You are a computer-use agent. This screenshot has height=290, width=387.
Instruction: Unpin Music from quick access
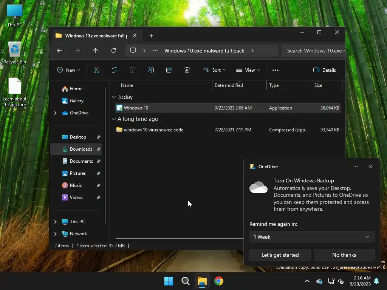point(99,185)
